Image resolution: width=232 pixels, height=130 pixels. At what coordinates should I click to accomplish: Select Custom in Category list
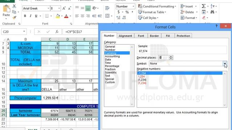tap(110, 82)
